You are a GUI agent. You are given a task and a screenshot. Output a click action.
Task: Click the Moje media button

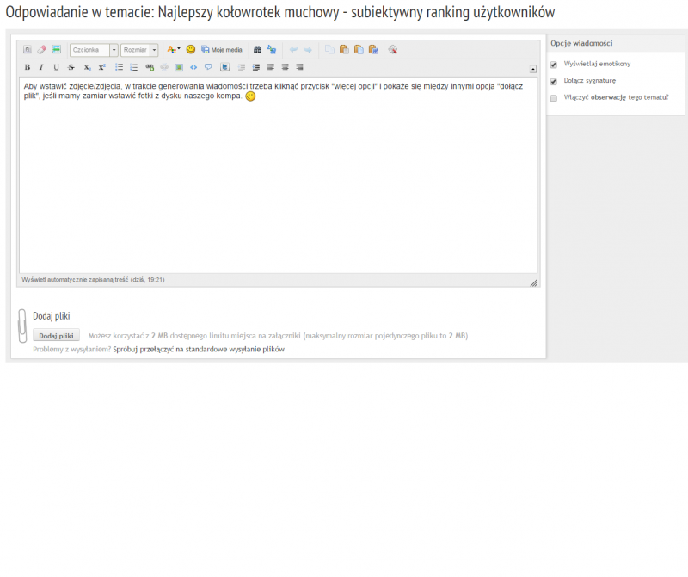click(222, 50)
